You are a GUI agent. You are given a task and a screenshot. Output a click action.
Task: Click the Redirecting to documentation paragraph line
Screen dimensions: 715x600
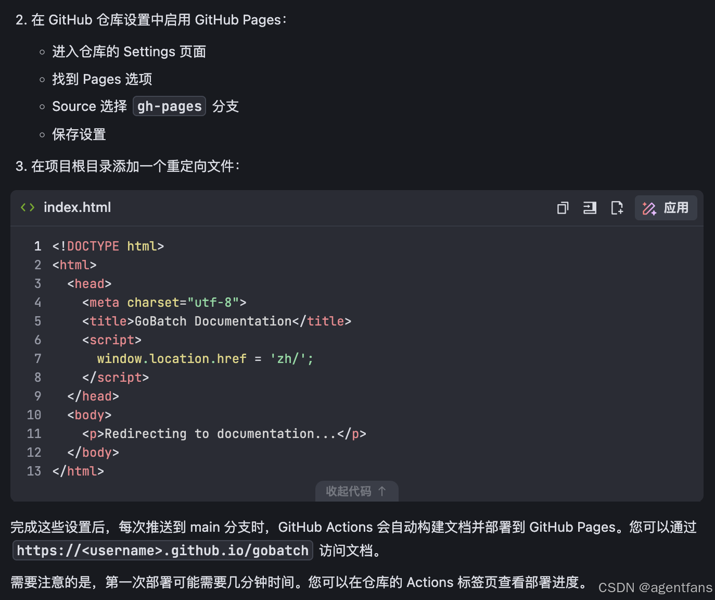pyautogui.click(x=224, y=433)
